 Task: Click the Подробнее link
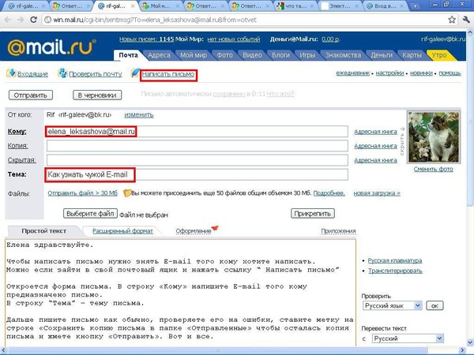click(x=329, y=193)
